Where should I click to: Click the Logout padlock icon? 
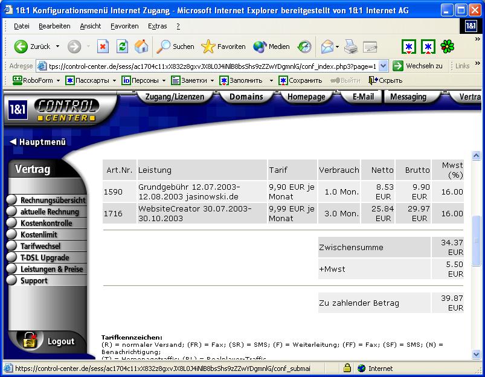click(x=30, y=340)
